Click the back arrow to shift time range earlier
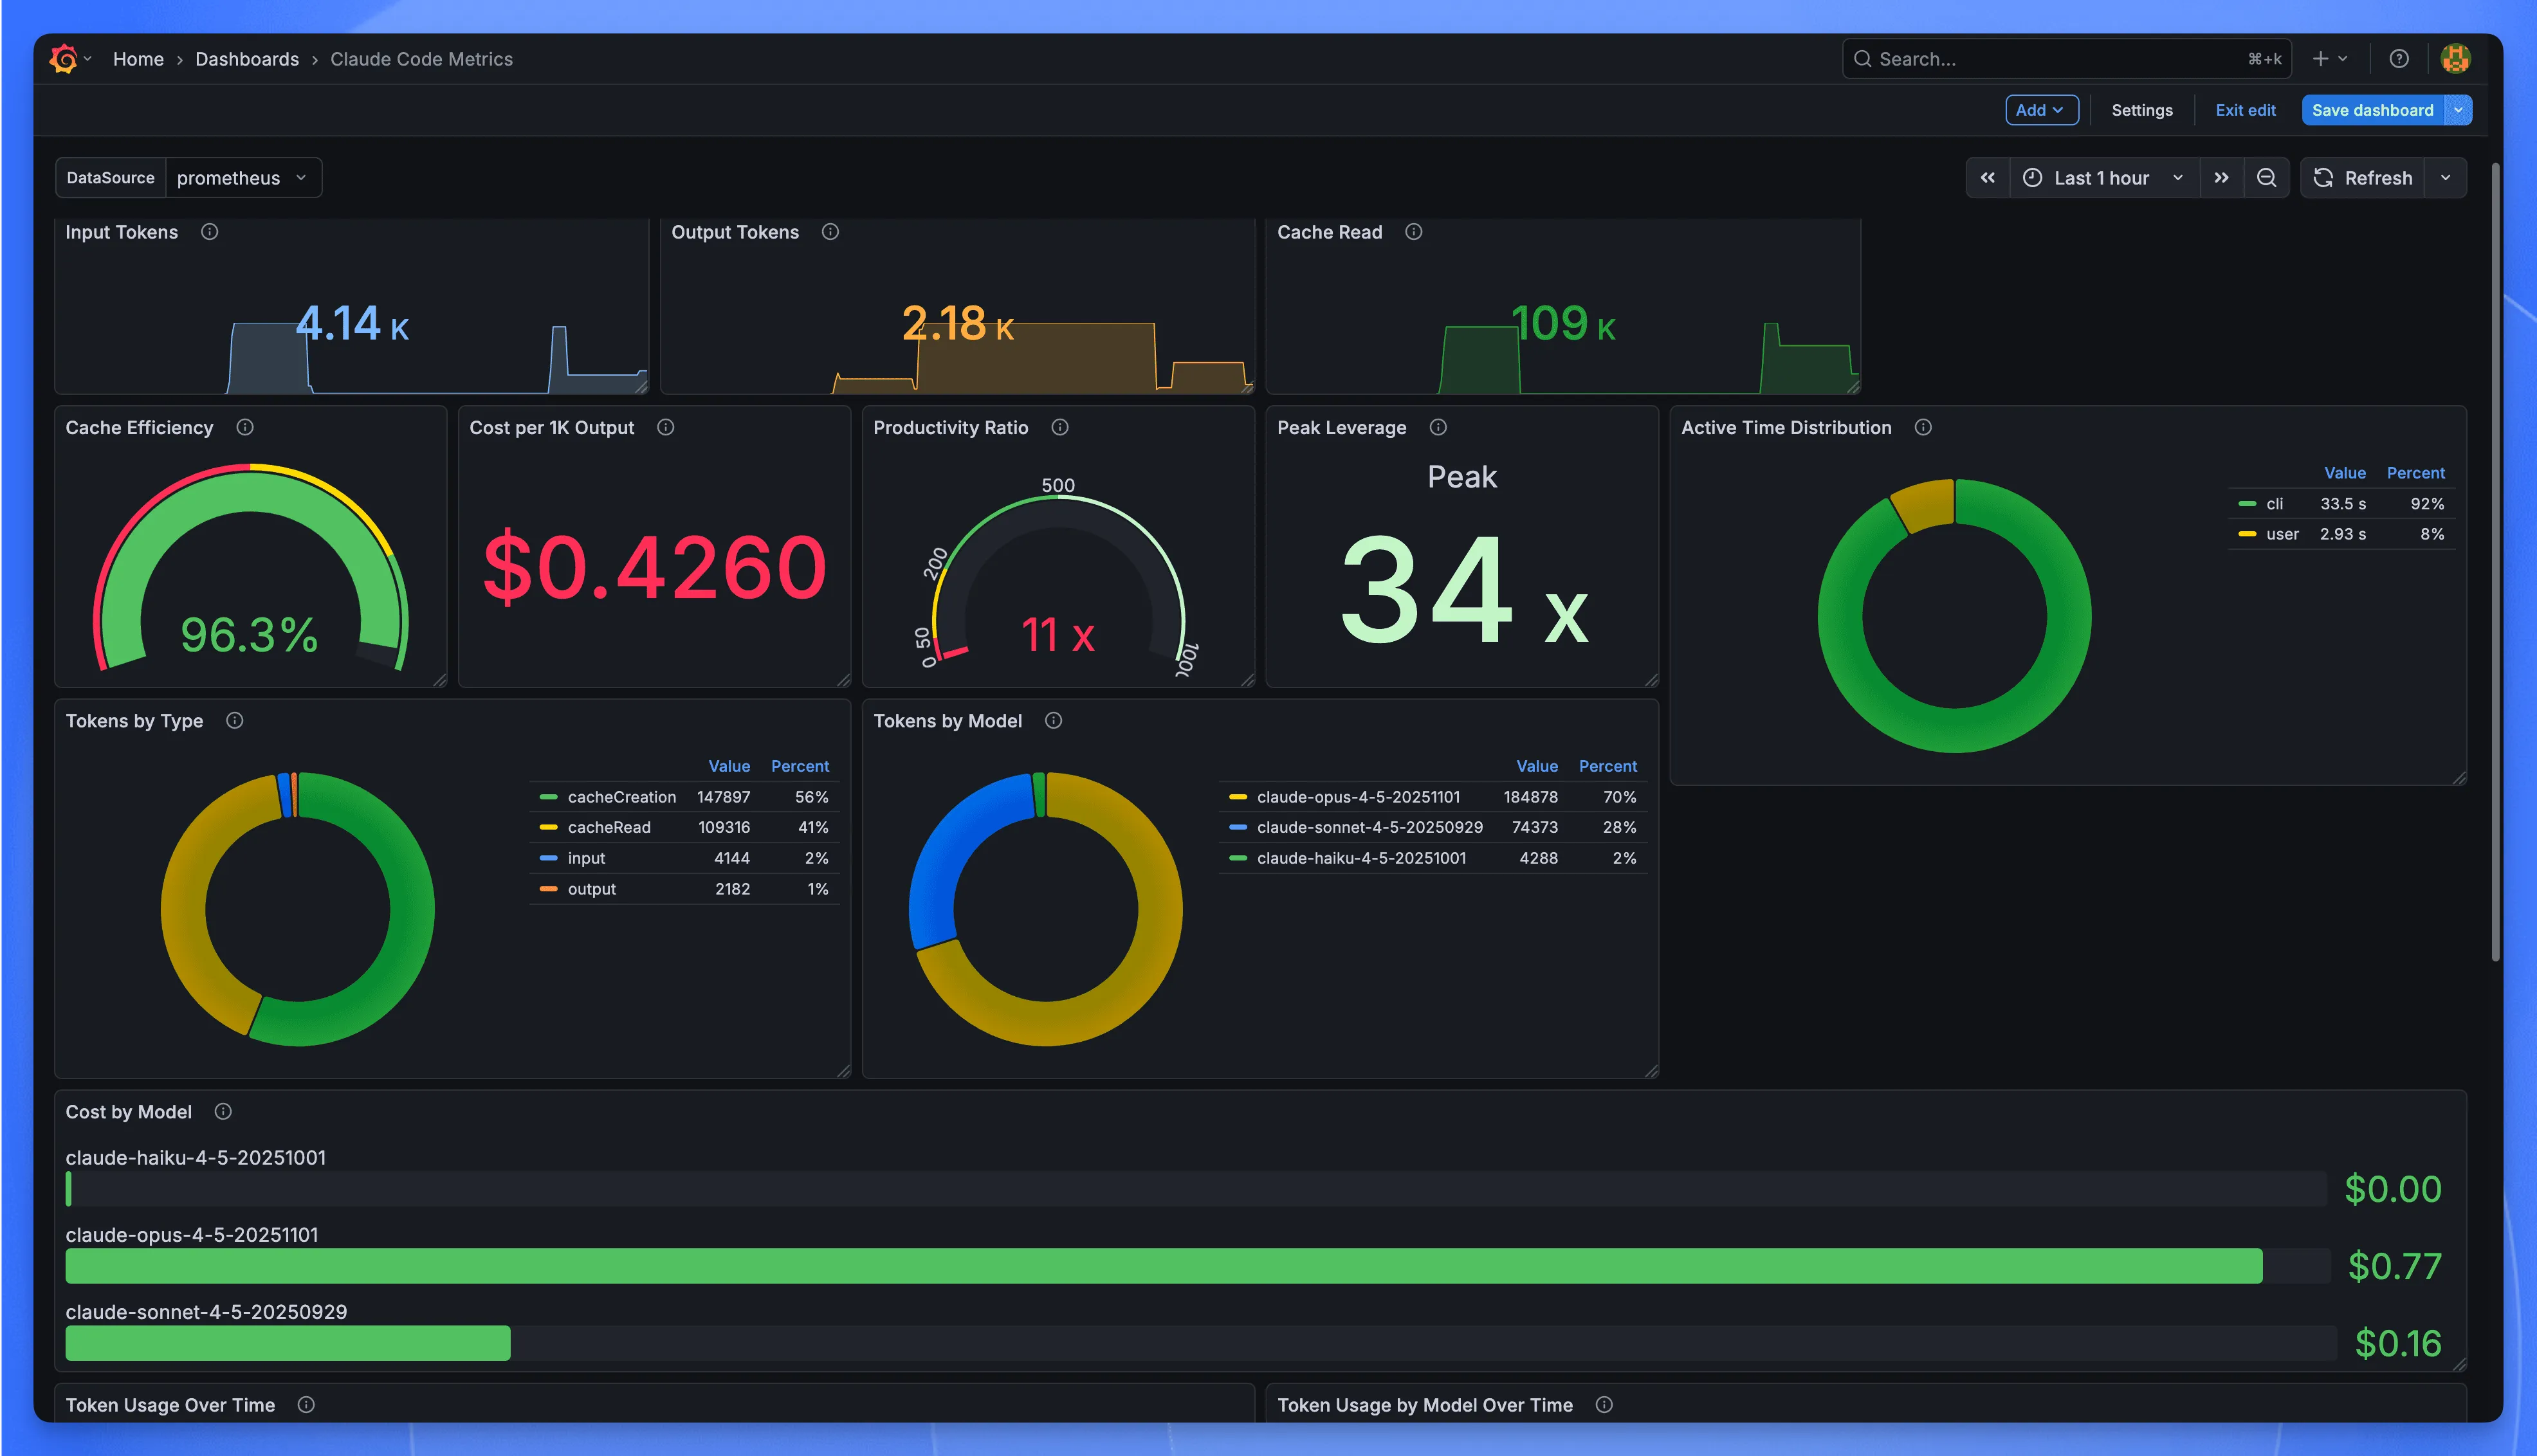 pyautogui.click(x=1987, y=177)
